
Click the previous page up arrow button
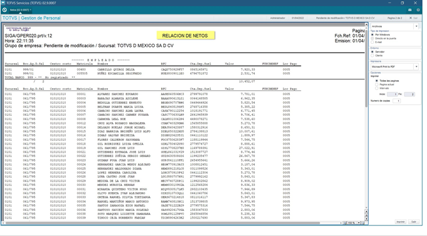pos(366,211)
